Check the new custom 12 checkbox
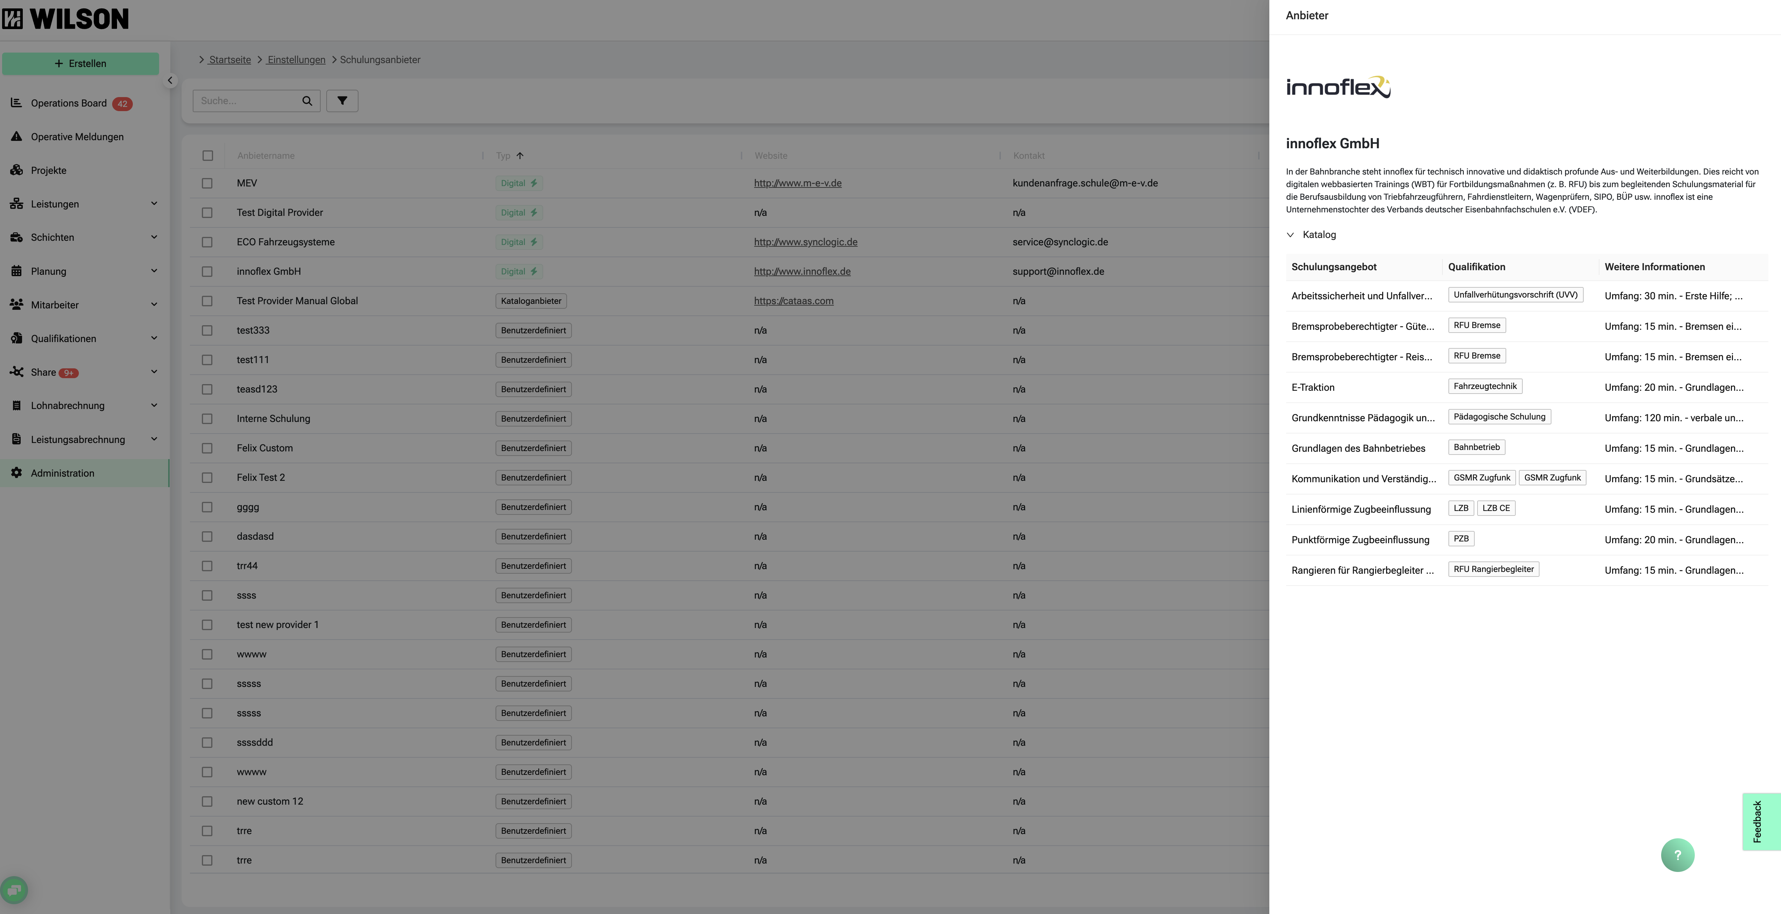Image resolution: width=1781 pixels, height=914 pixels. pos(207,801)
